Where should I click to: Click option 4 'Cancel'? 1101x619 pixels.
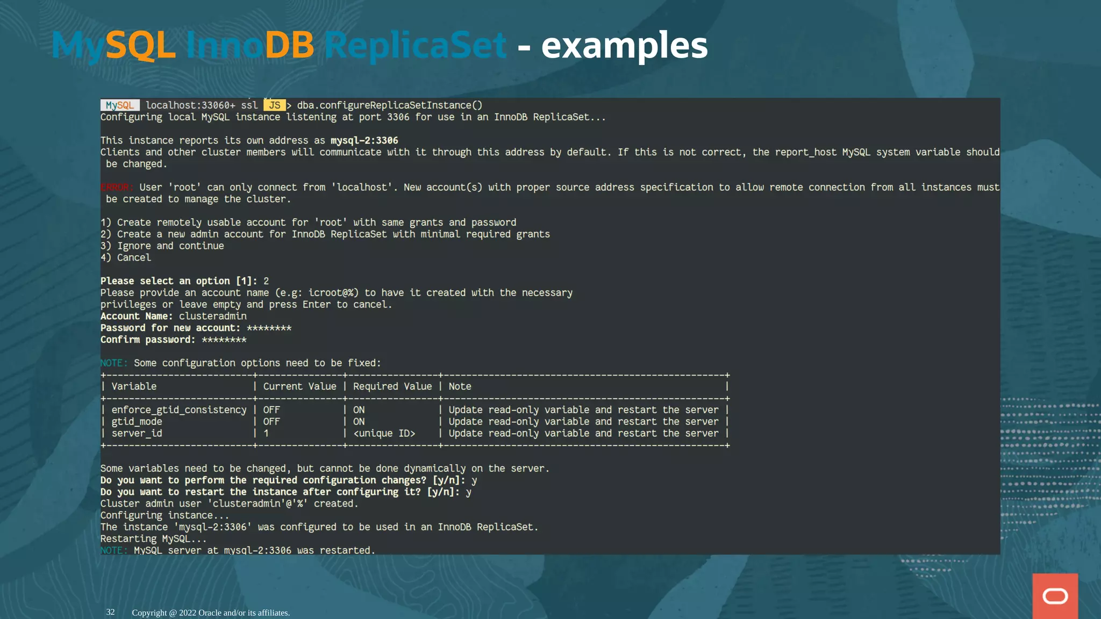point(126,257)
